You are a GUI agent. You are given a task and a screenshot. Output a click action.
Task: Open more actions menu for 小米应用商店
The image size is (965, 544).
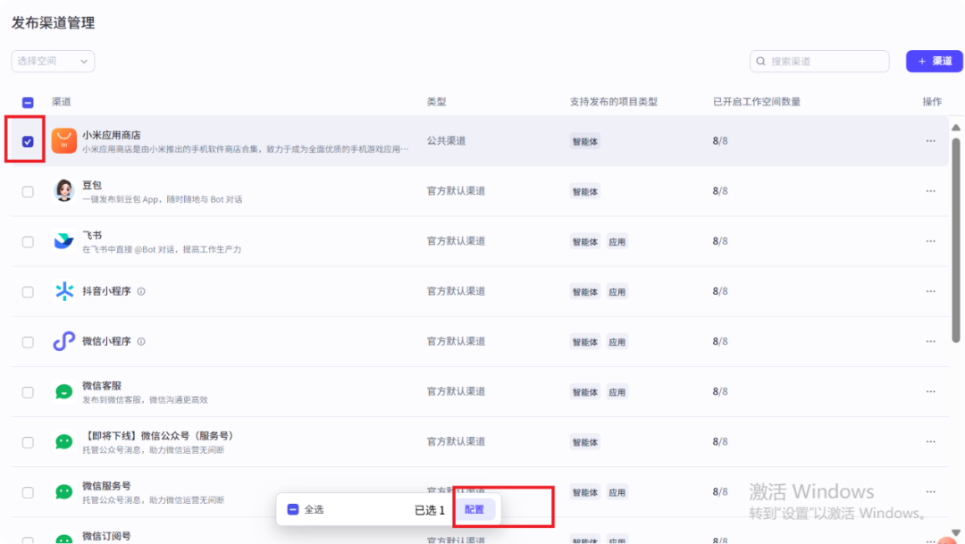[x=930, y=141]
